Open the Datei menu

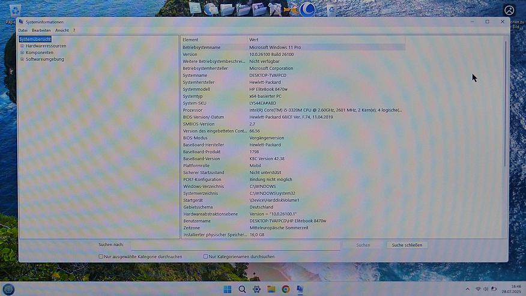coord(23,31)
